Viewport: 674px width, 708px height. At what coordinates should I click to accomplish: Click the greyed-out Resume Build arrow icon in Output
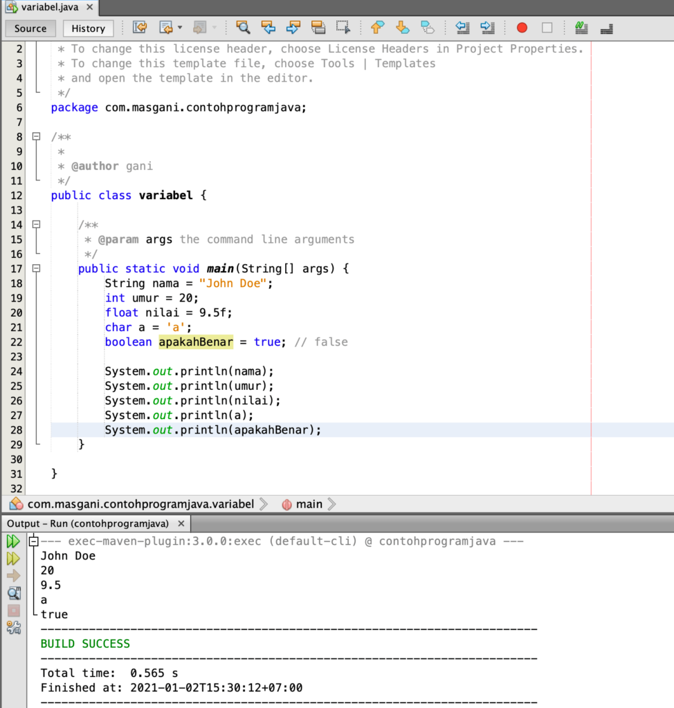tap(14, 576)
